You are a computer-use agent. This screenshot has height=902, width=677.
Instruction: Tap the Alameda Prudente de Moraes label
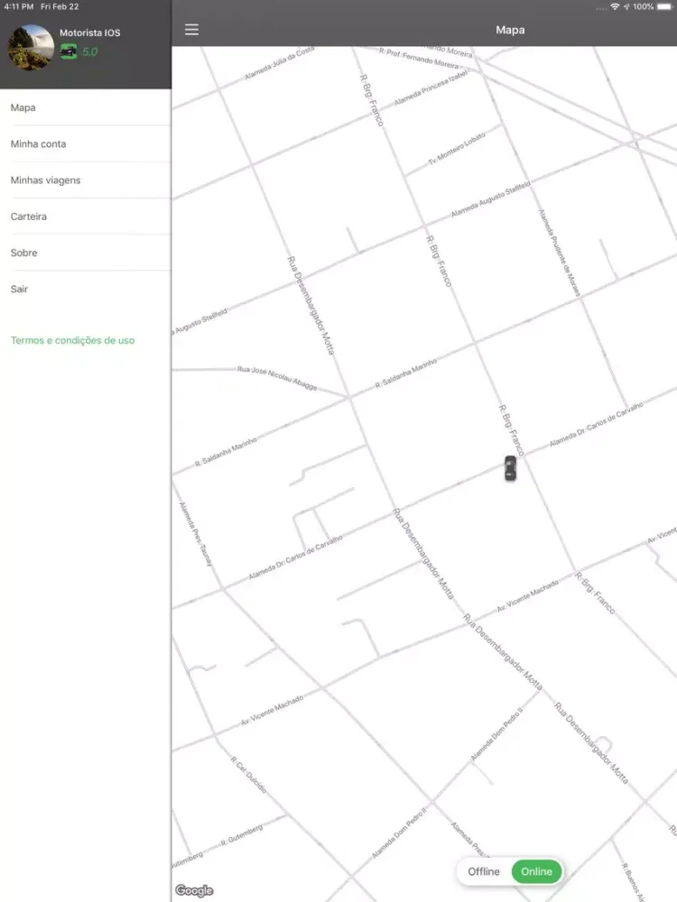pos(560,253)
